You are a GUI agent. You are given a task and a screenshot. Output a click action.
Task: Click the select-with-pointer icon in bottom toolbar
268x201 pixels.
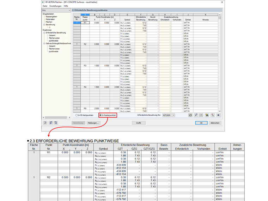[x=212, y=115]
